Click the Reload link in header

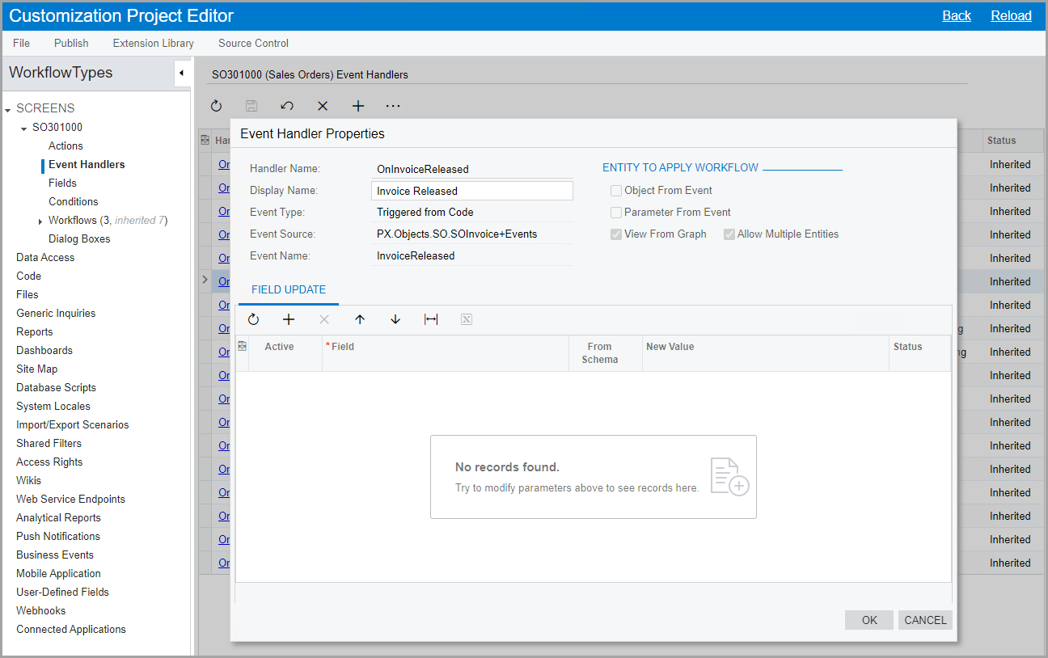coord(1011,15)
